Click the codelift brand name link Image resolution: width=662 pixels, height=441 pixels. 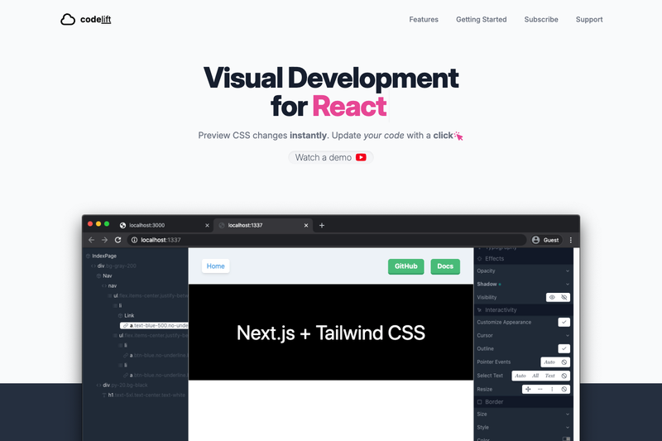[95, 19]
